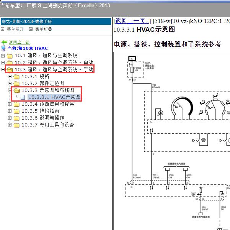The height and width of the screenshot is (230, 230).
Task: Expand the 10.3.5 维修指南 node
Action: [10, 111]
